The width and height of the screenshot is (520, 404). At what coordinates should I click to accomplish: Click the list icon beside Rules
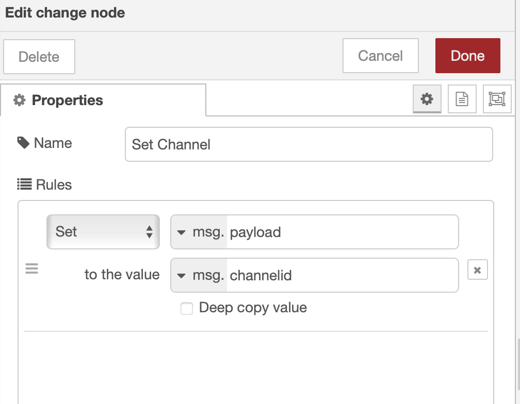point(24,184)
